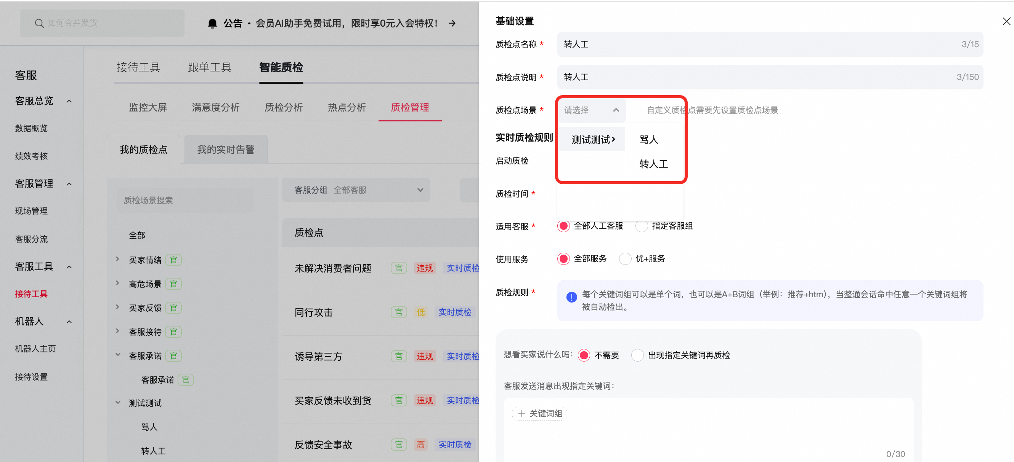Choose 转人工 in the scene cascader
This screenshot has height=462, width=1014.
pos(653,164)
